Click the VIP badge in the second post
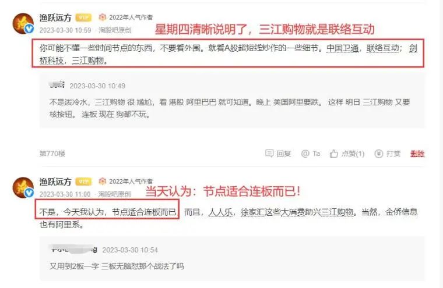The width and height of the screenshot is (443, 288). point(83,182)
